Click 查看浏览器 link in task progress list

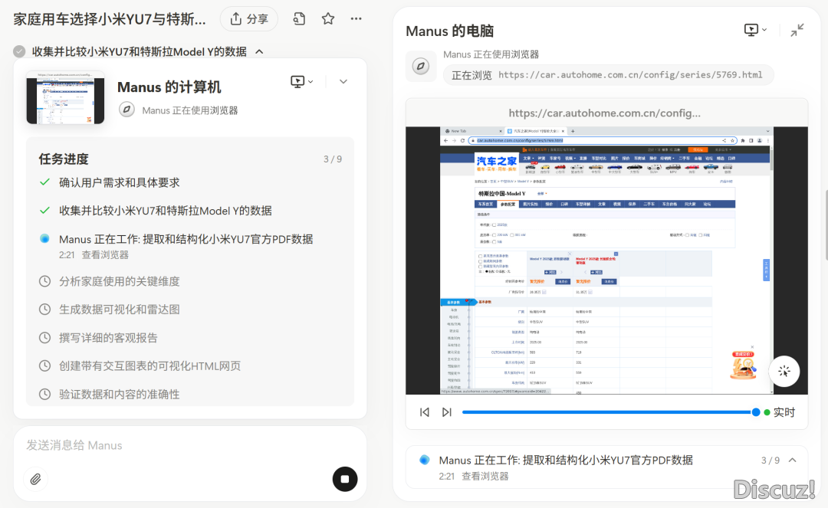click(x=105, y=255)
